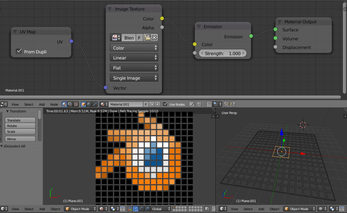Select the compositing nodes tree type icon

[x=70, y=104]
